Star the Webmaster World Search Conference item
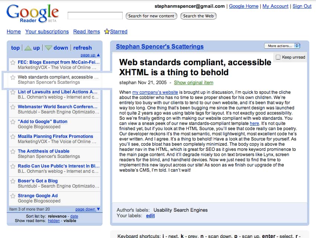This screenshot has height=238, width=316. click(13, 107)
